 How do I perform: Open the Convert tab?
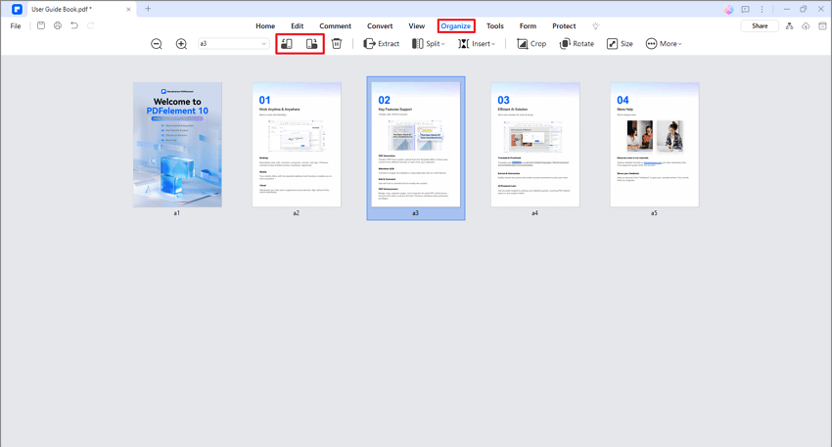pos(380,26)
